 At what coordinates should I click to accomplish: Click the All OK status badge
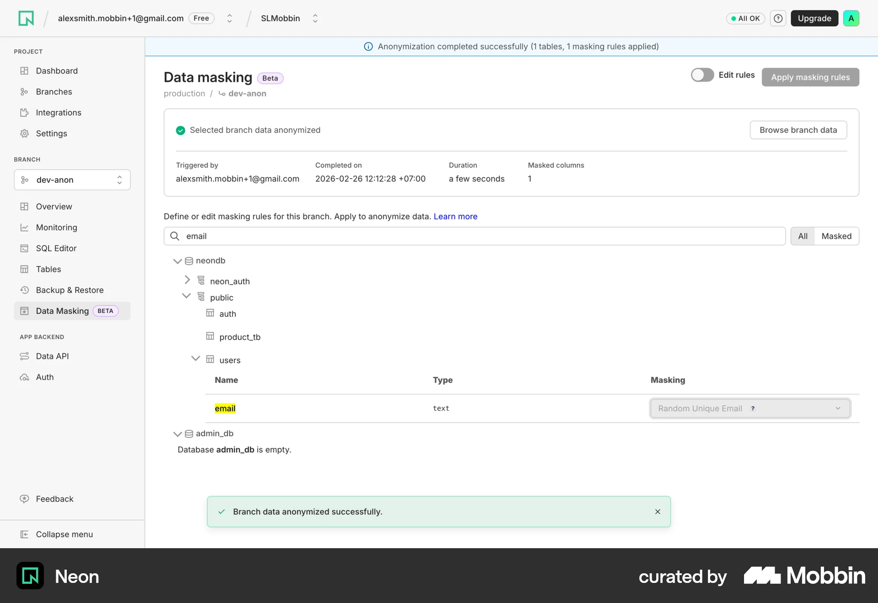745,18
